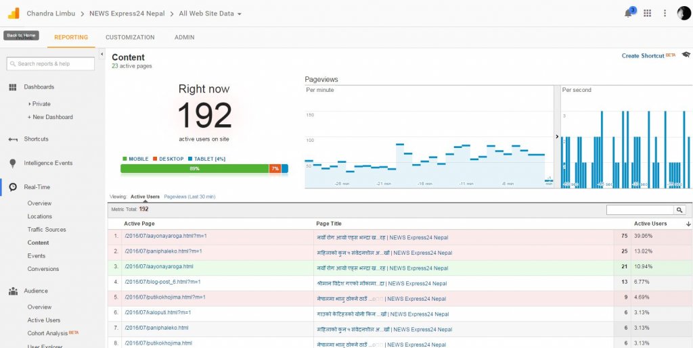Open the three-dot options menu

pyautogui.click(x=665, y=14)
